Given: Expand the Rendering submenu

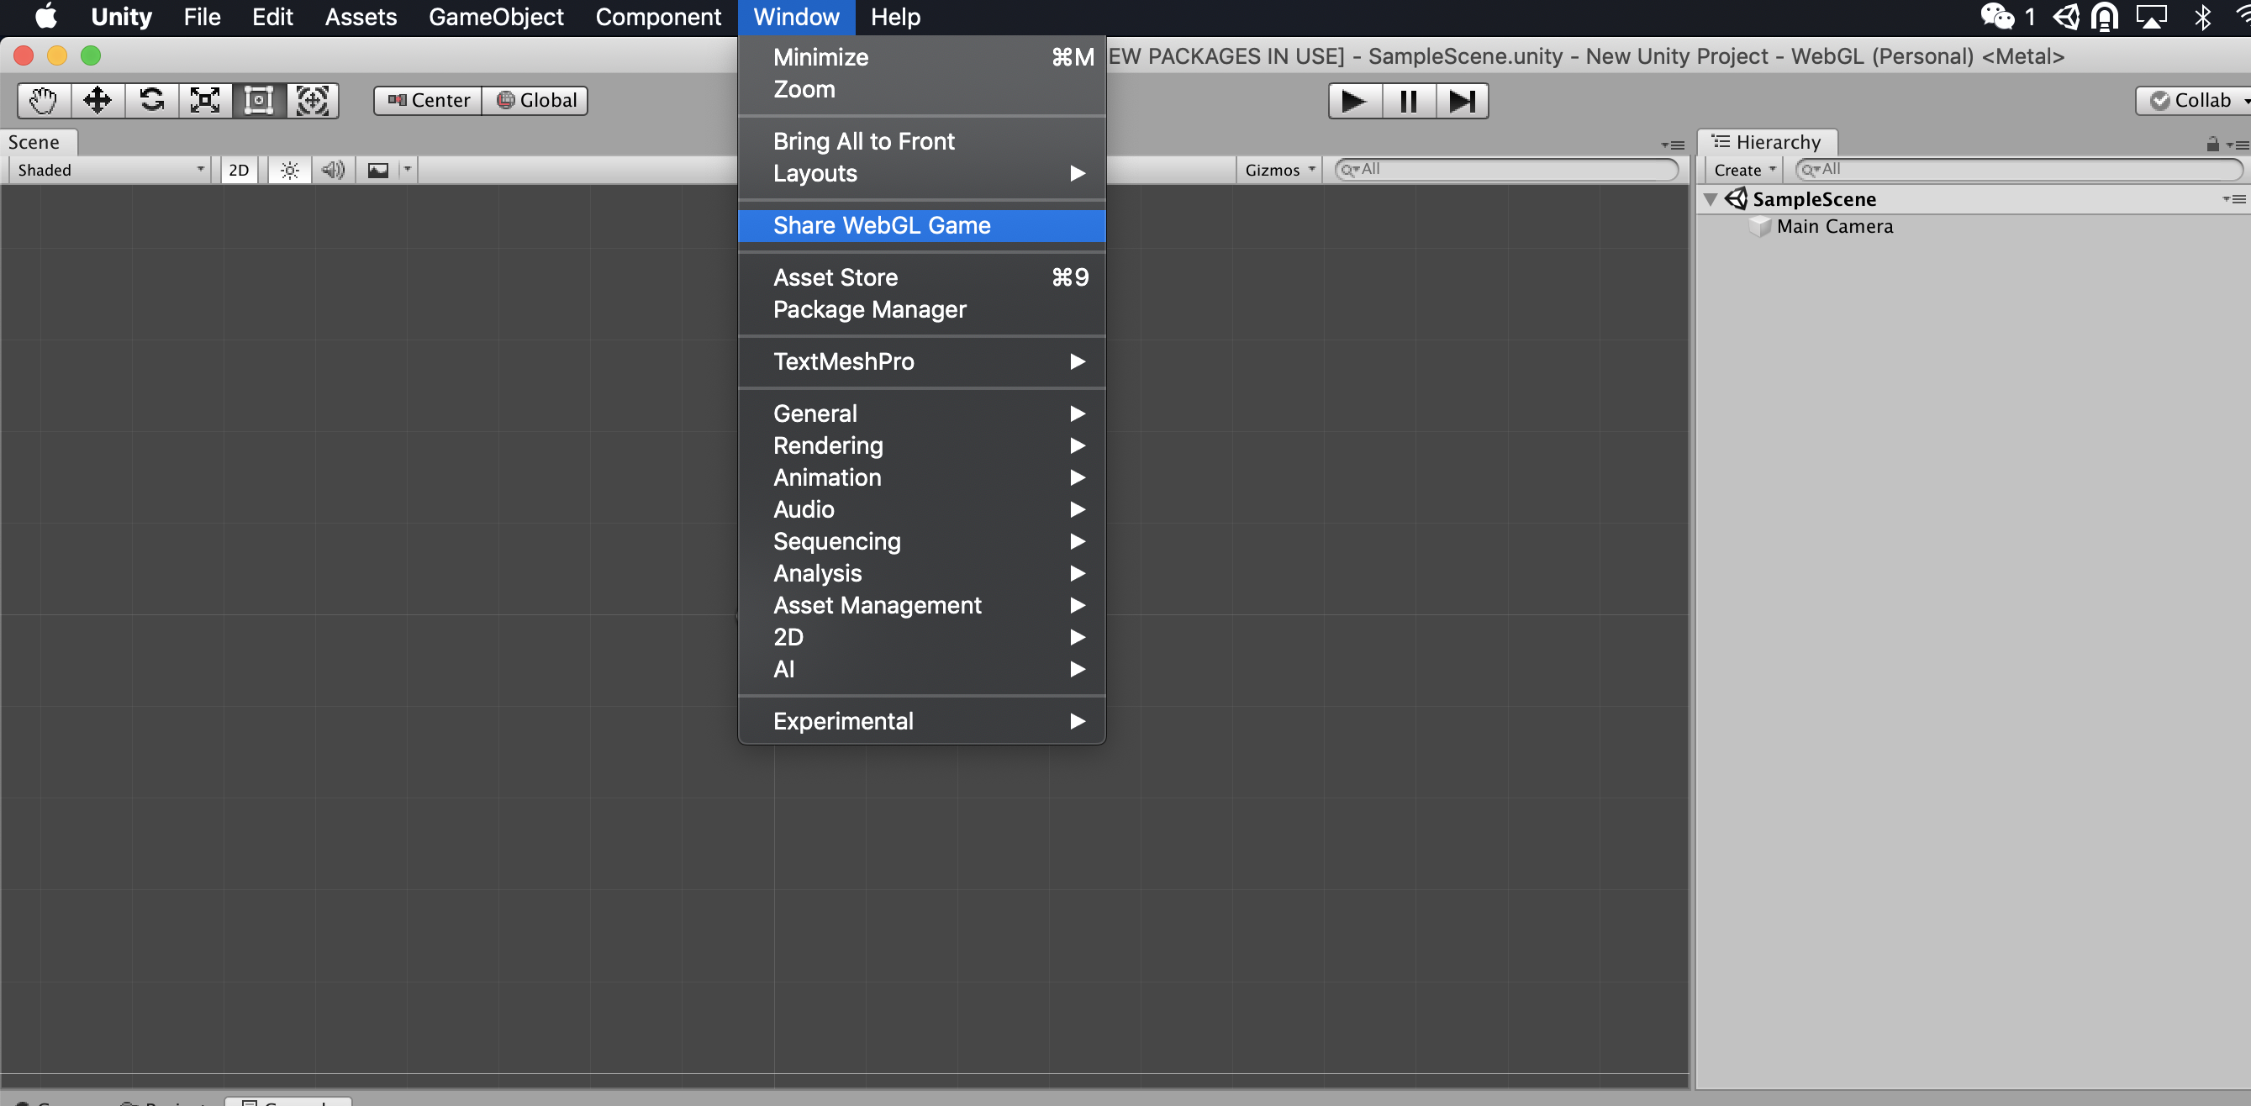Looking at the screenshot, I should pyautogui.click(x=919, y=445).
